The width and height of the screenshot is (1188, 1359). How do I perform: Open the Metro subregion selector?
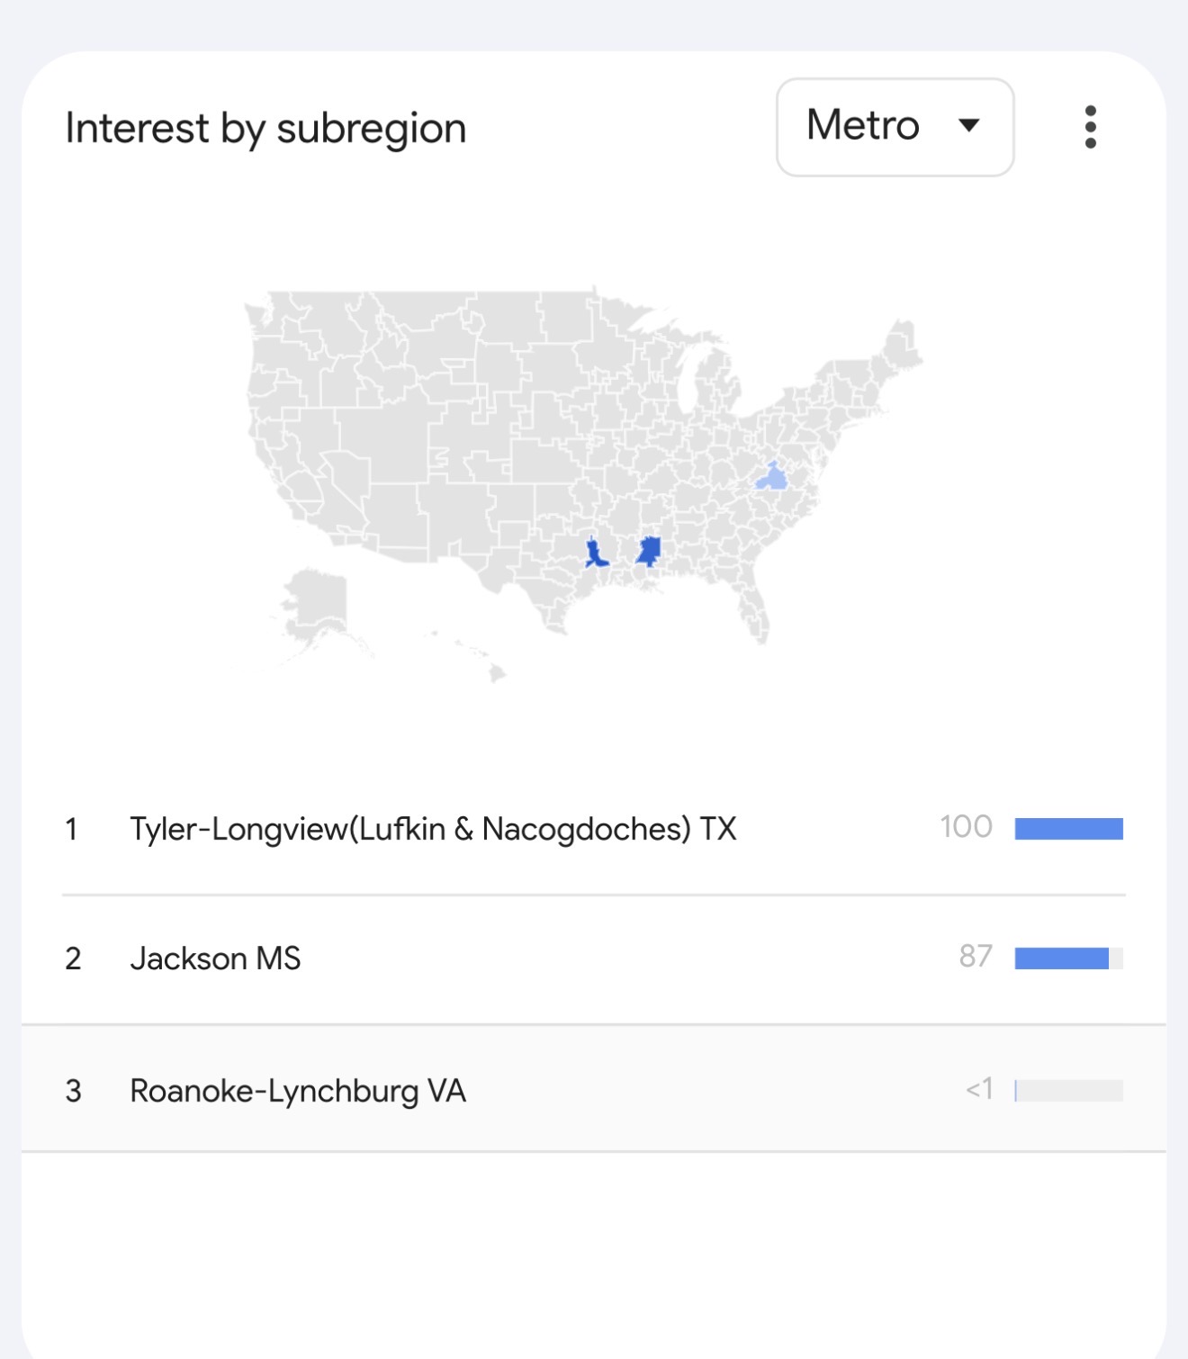(x=895, y=127)
